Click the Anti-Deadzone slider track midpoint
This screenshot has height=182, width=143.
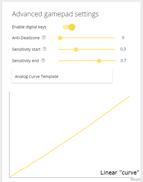(87, 38)
